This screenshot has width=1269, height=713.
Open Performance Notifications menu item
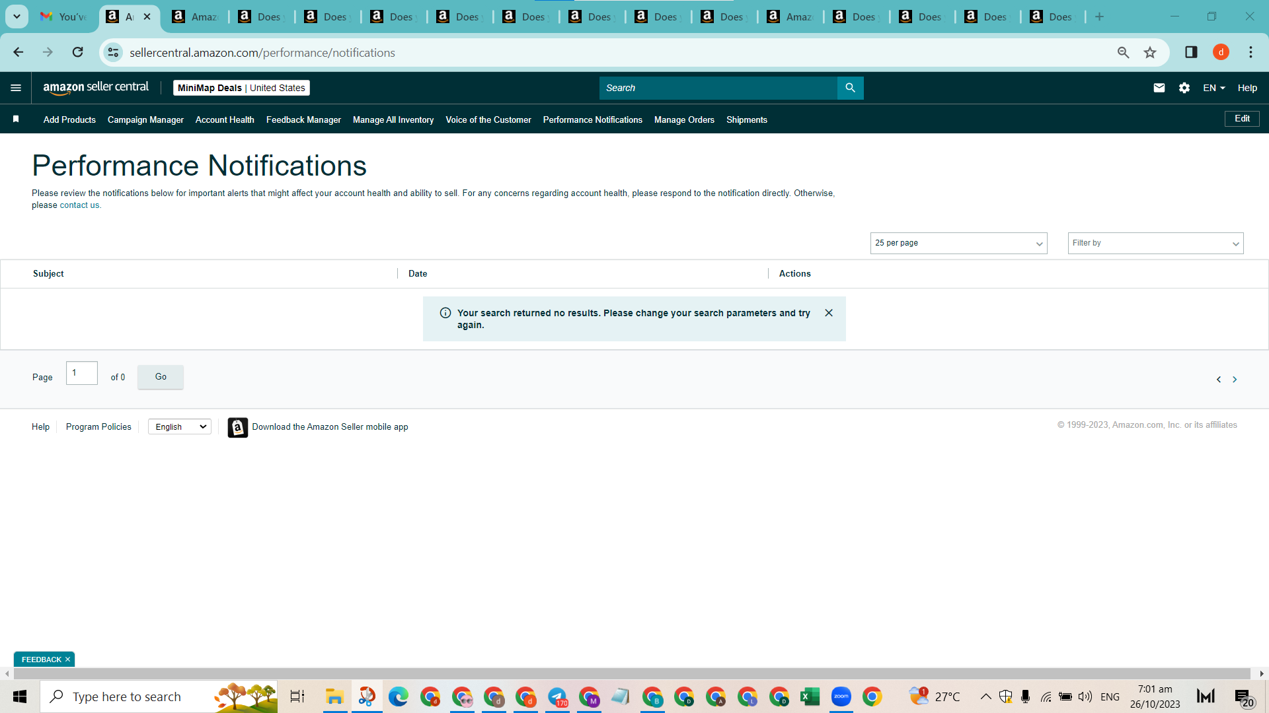coord(593,119)
